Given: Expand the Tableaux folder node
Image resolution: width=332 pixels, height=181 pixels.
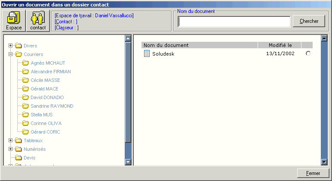Looking at the screenshot, I should click(11, 140).
